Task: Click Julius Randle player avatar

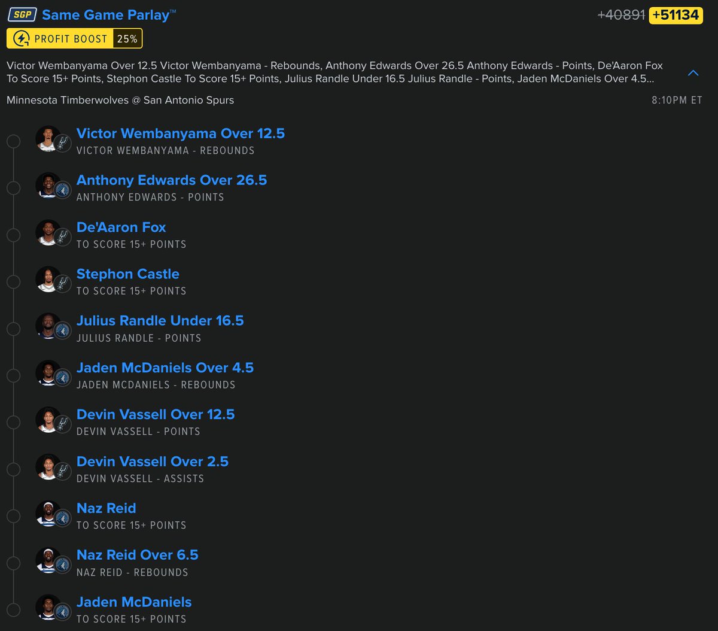Action: (x=48, y=326)
